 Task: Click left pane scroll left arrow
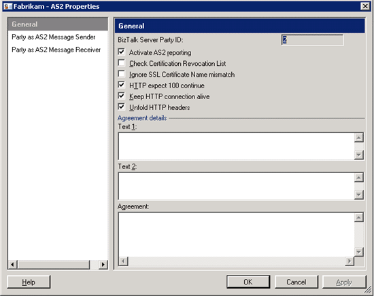point(13,264)
